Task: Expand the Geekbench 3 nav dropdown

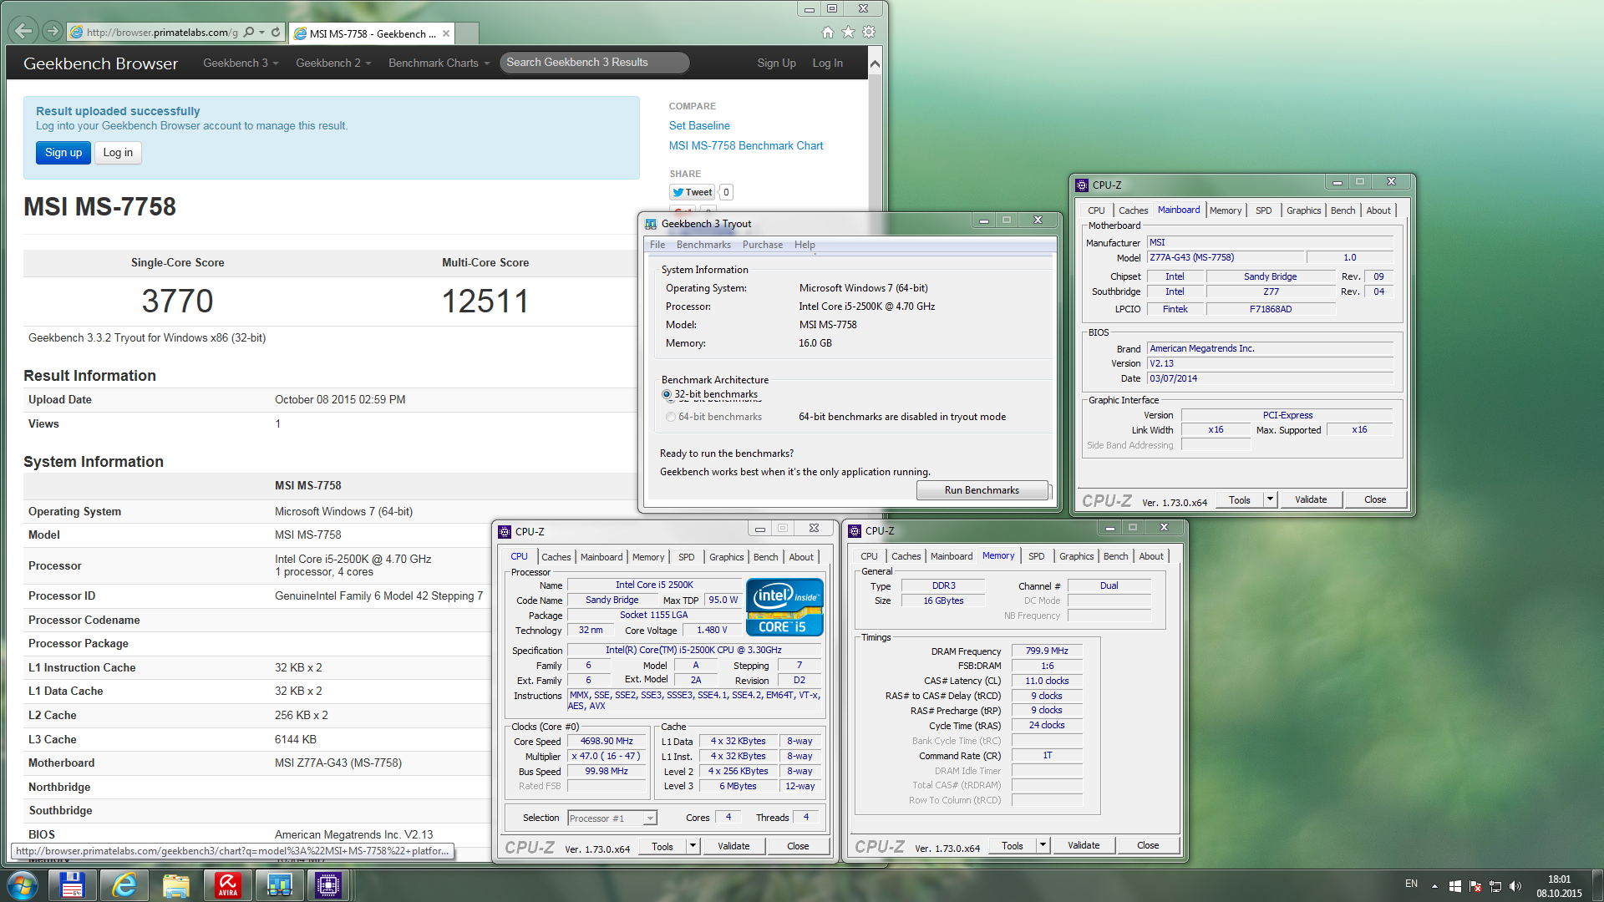Action: coord(241,63)
